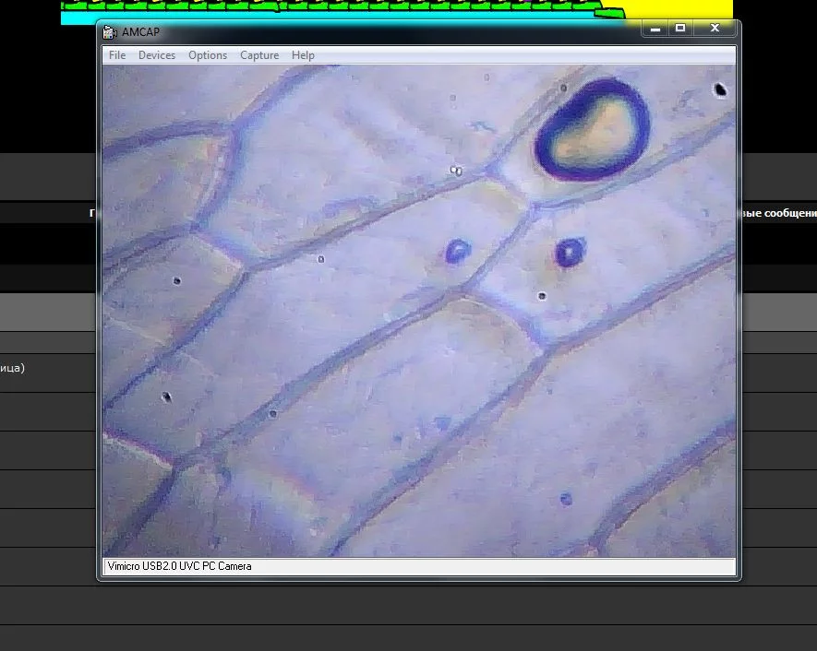Open the File menu in AMCAP
This screenshot has width=817, height=651.
(x=117, y=55)
